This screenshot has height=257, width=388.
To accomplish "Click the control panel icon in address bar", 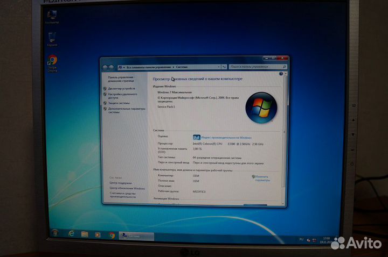I will click(x=121, y=67).
